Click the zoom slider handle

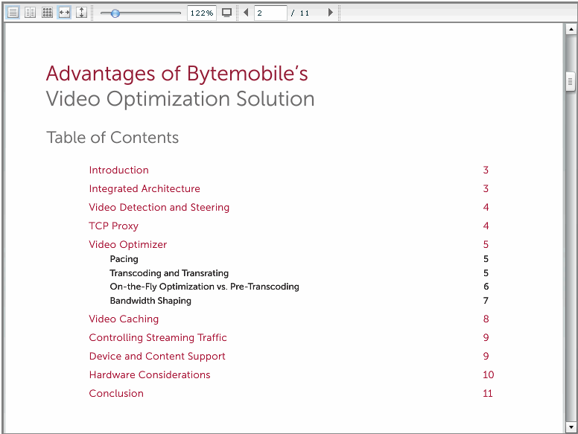point(115,13)
